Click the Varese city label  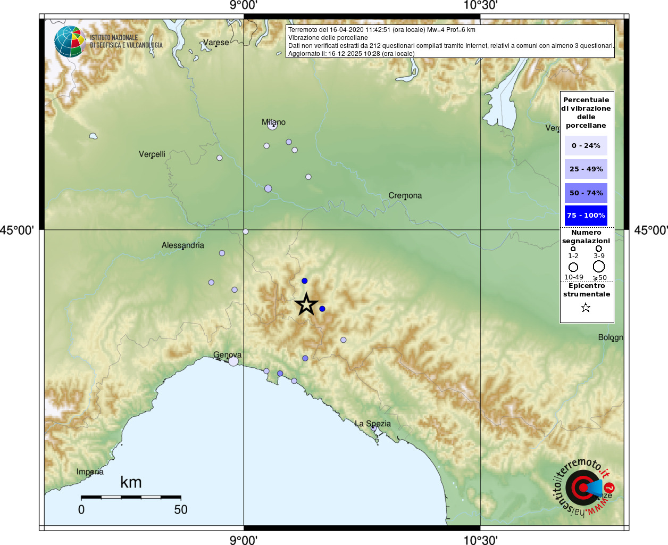(x=216, y=43)
